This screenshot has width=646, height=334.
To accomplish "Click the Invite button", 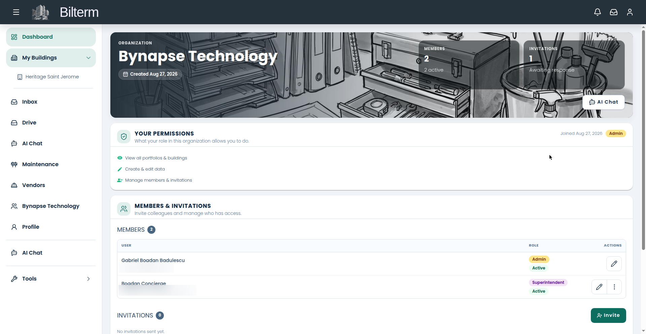I will point(608,316).
